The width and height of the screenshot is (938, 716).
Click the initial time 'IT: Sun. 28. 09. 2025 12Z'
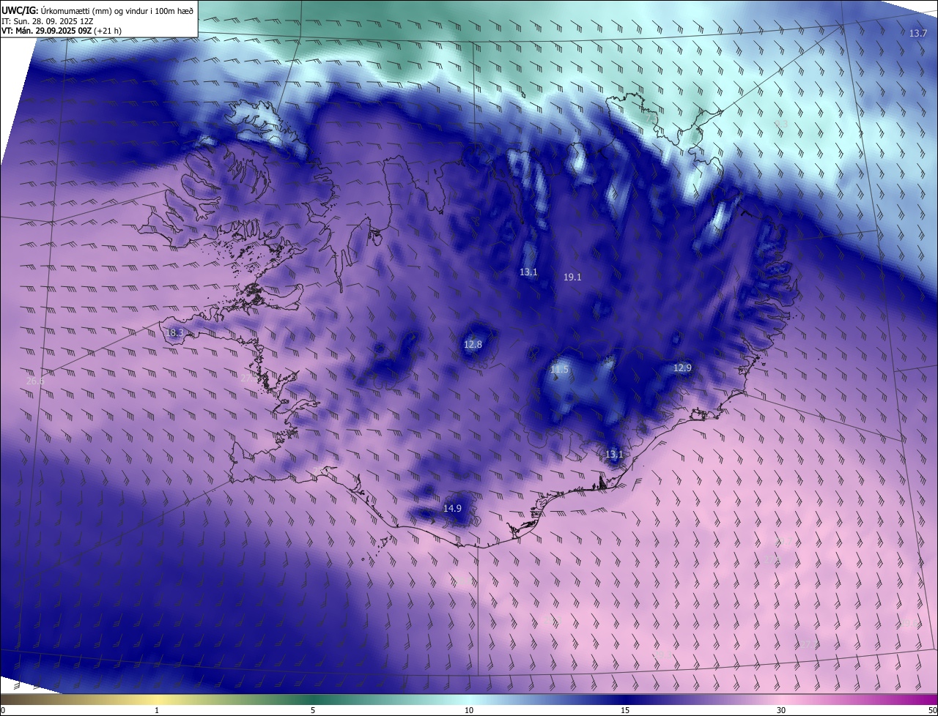click(46, 21)
